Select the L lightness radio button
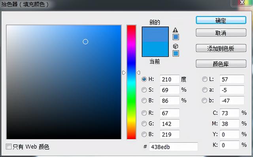The height and width of the screenshot is (157, 253). pos(205,79)
